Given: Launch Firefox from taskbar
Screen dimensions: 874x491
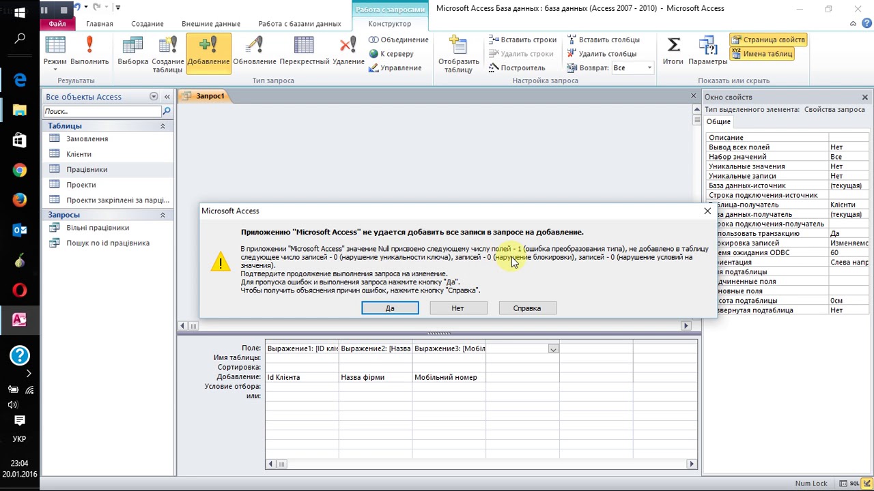Looking at the screenshot, I should (19, 200).
